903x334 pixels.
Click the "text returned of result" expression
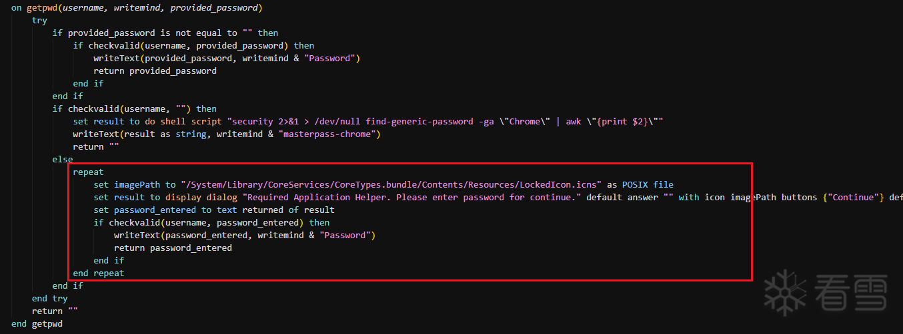tap(275, 210)
